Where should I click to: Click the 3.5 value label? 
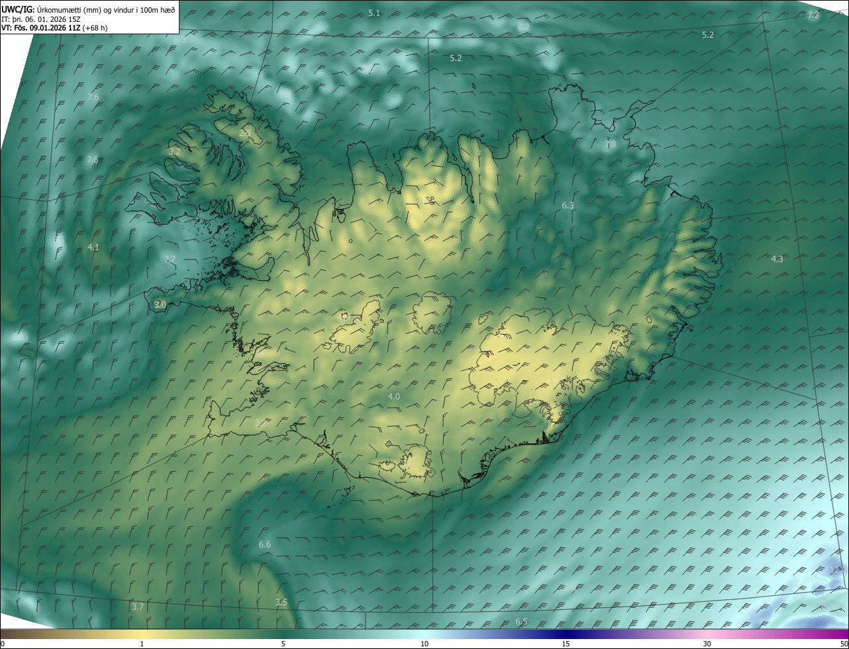tap(281, 603)
